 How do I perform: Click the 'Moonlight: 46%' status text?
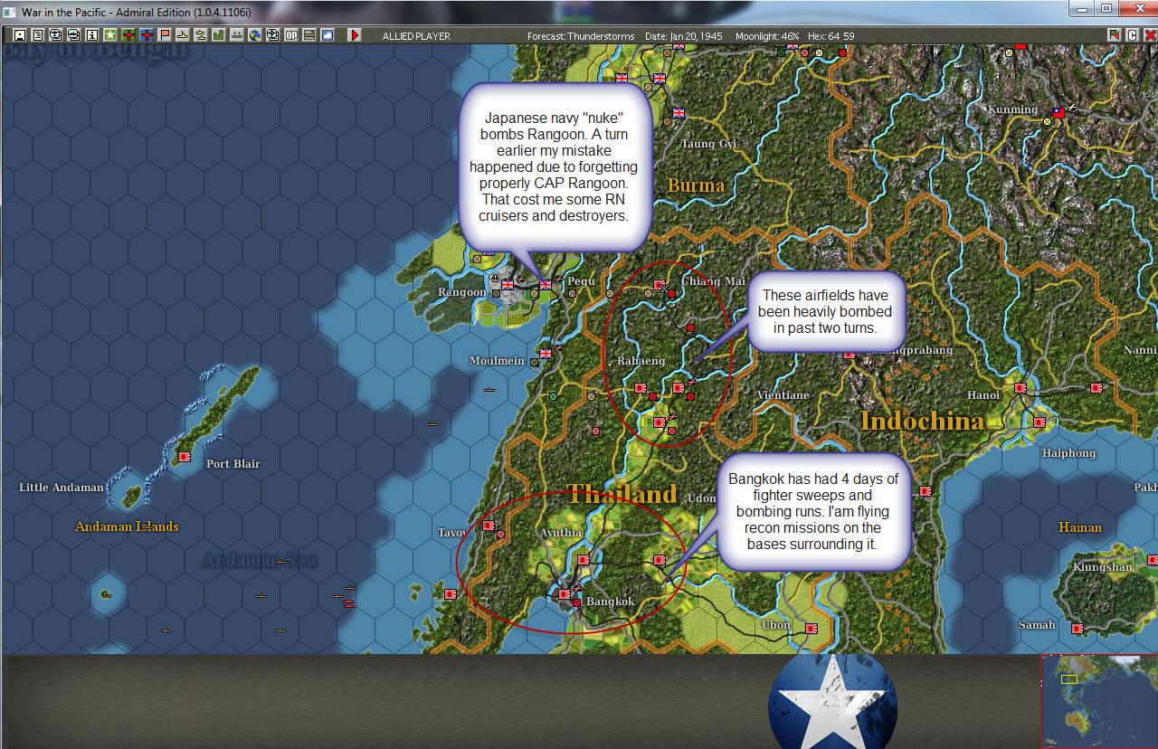767,36
